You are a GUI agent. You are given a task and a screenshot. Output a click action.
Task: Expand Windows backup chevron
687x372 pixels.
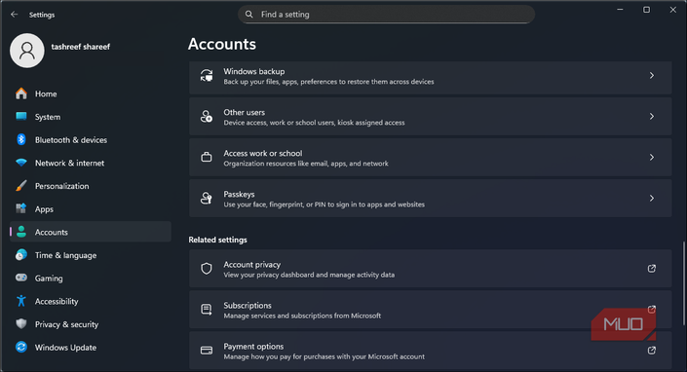(x=652, y=76)
